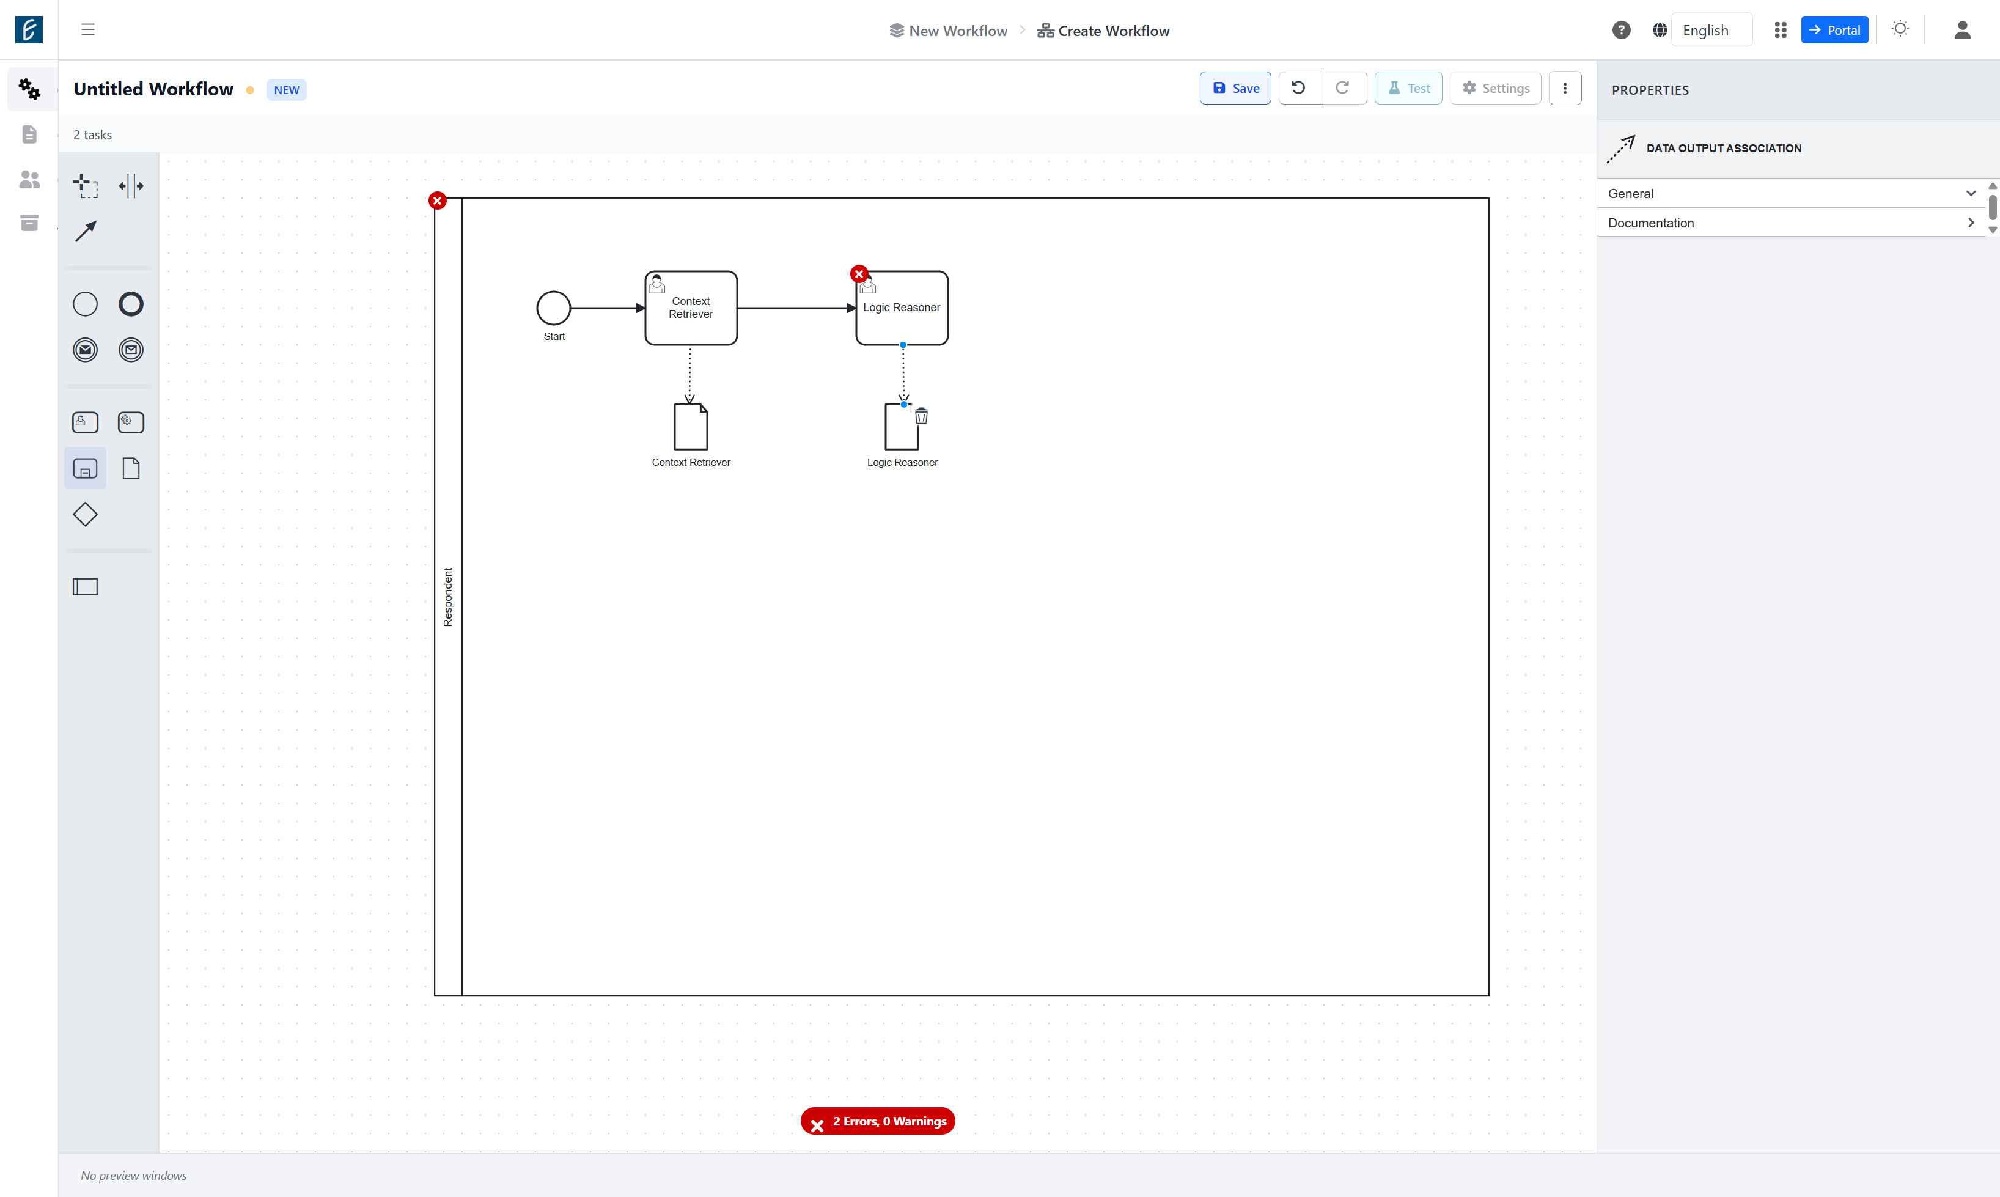The height and width of the screenshot is (1197, 2000).
Task: Open the English language dropdown
Action: click(x=1711, y=30)
